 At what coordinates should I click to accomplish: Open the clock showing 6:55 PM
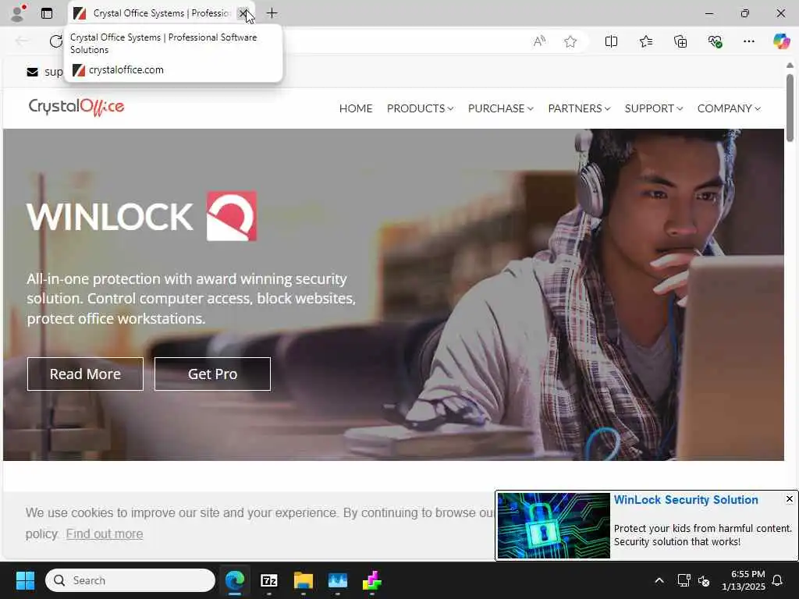pos(743,580)
